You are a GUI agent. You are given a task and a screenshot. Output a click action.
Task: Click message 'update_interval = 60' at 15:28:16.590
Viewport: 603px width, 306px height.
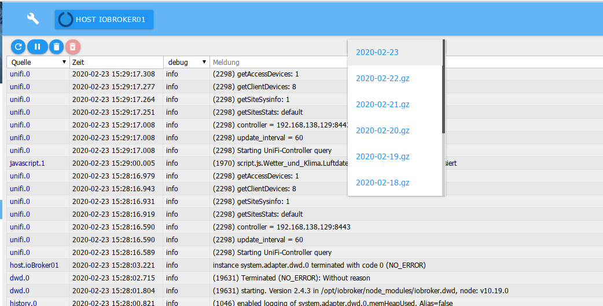[x=258, y=239]
